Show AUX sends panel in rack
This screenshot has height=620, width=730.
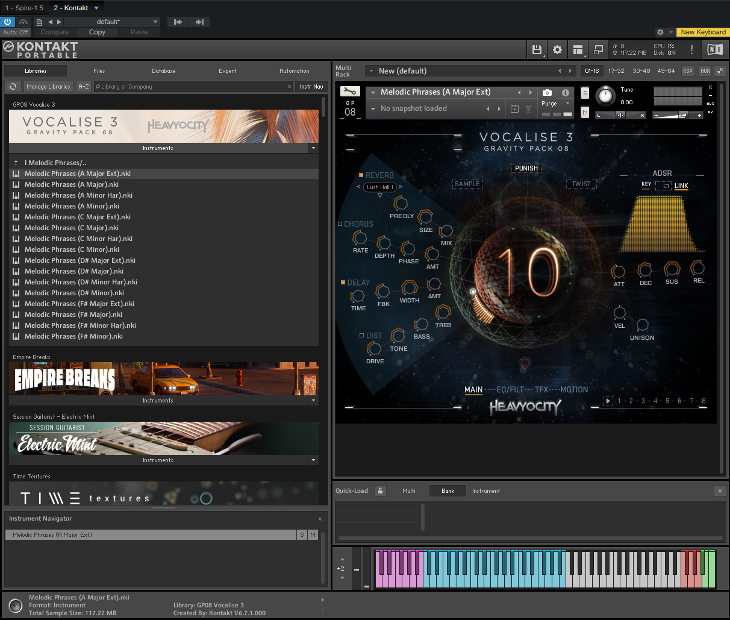[705, 71]
